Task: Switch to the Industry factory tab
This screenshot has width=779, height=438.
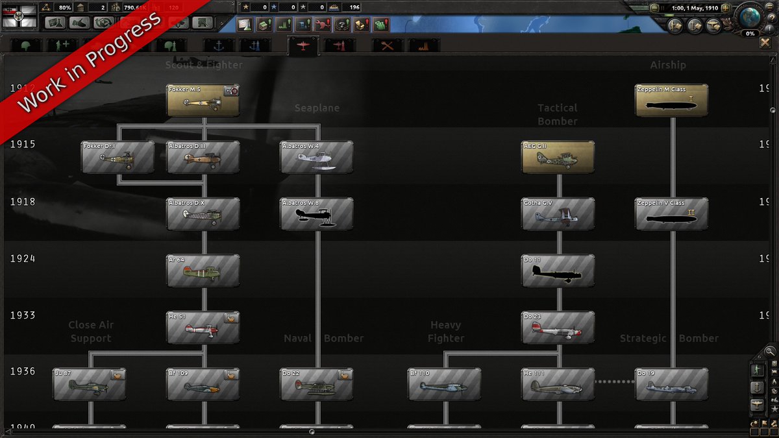Action: click(425, 45)
